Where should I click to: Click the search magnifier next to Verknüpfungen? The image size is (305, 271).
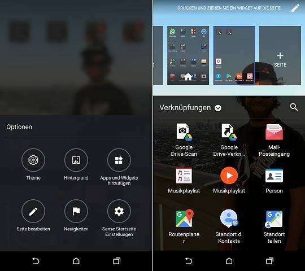click(x=294, y=107)
